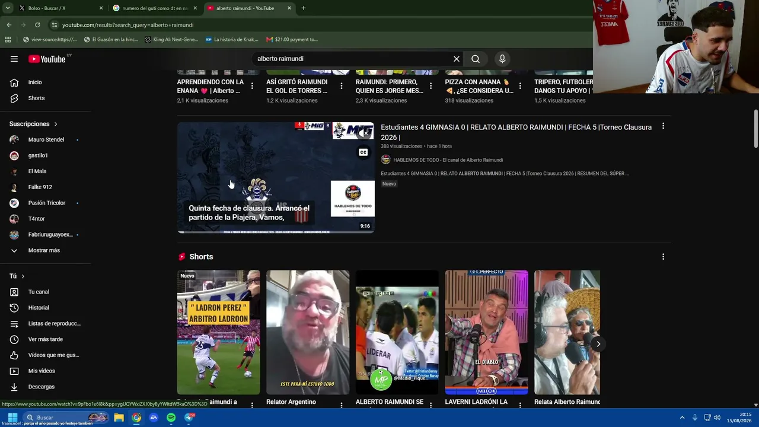Expand the Tú section header
Screen dimensions: 759x427
click(17, 276)
